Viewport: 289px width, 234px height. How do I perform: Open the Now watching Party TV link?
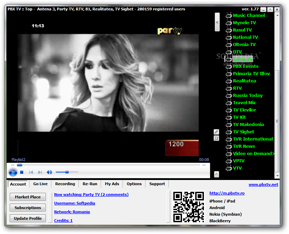[91, 194]
